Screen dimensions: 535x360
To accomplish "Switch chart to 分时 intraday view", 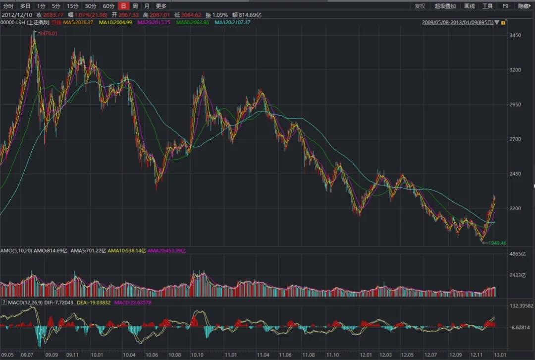I will pos(8,6).
